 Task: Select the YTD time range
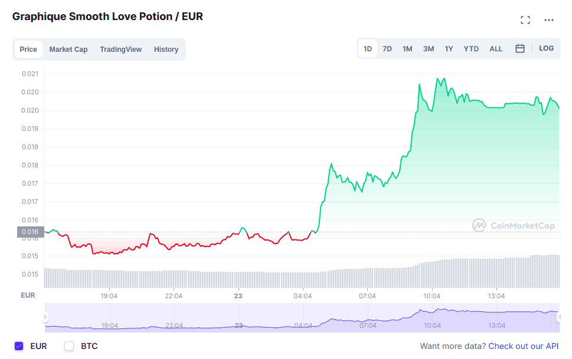[471, 49]
